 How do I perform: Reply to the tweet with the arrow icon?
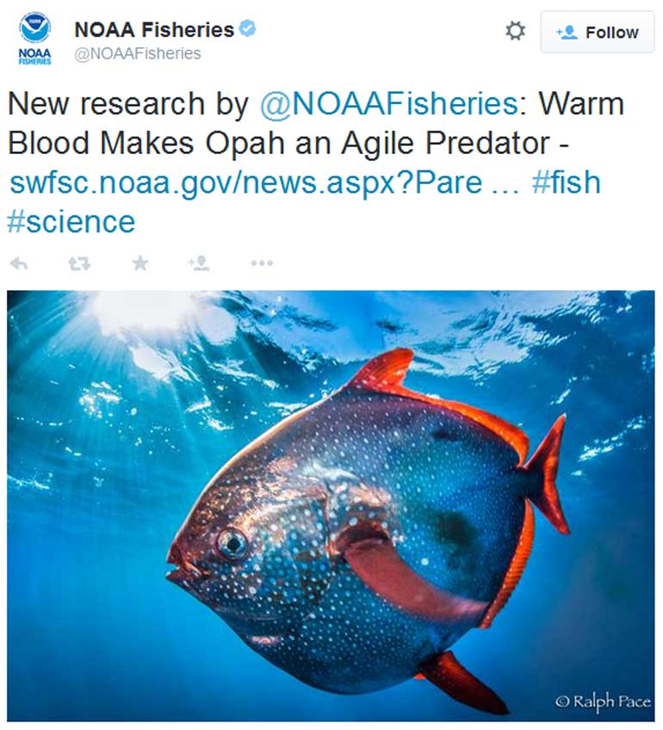tap(18, 263)
